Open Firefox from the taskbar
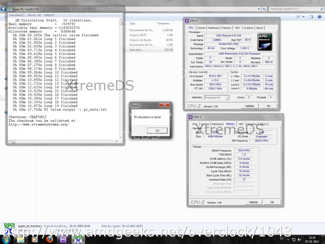This screenshot has height=244, width=325. (x=49, y=239)
